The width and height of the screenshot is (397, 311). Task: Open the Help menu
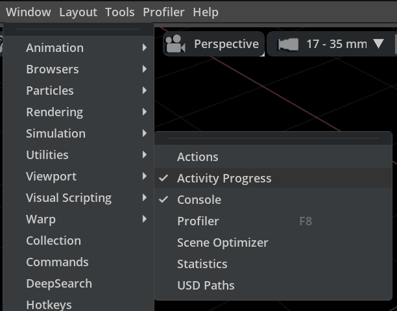click(206, 12)
